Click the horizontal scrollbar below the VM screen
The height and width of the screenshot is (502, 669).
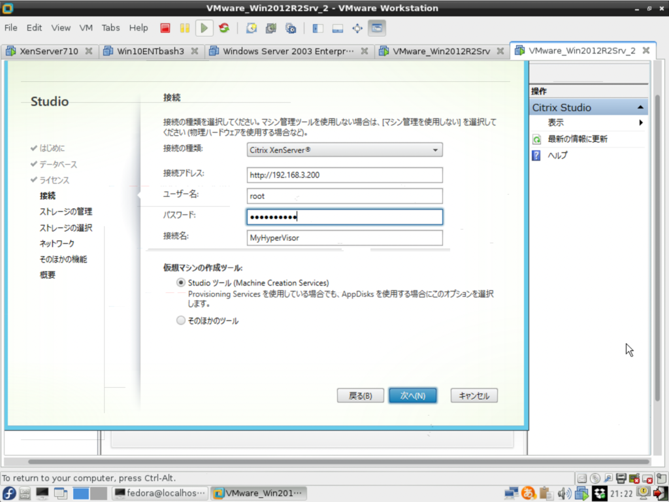coord(339,462)
